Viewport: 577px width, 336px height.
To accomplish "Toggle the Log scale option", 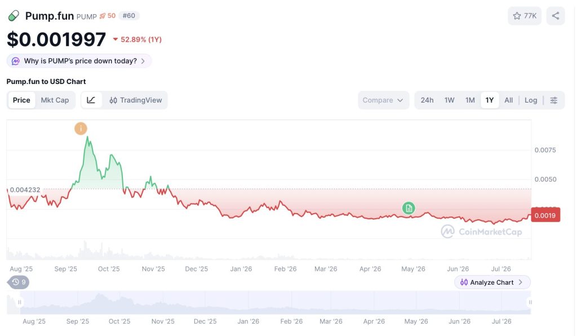I will [531, 100].
